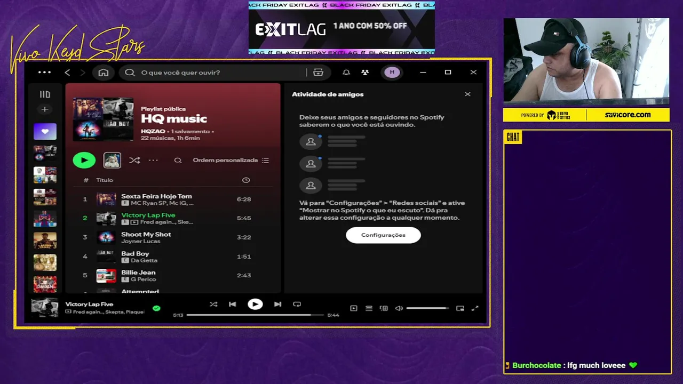The image size is (683, 384).
Task: Open artist link 'Da Getta'
Action: pos(144,261)
